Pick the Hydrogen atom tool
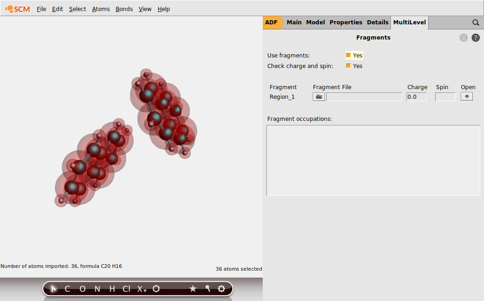 [x=112, y=289]
